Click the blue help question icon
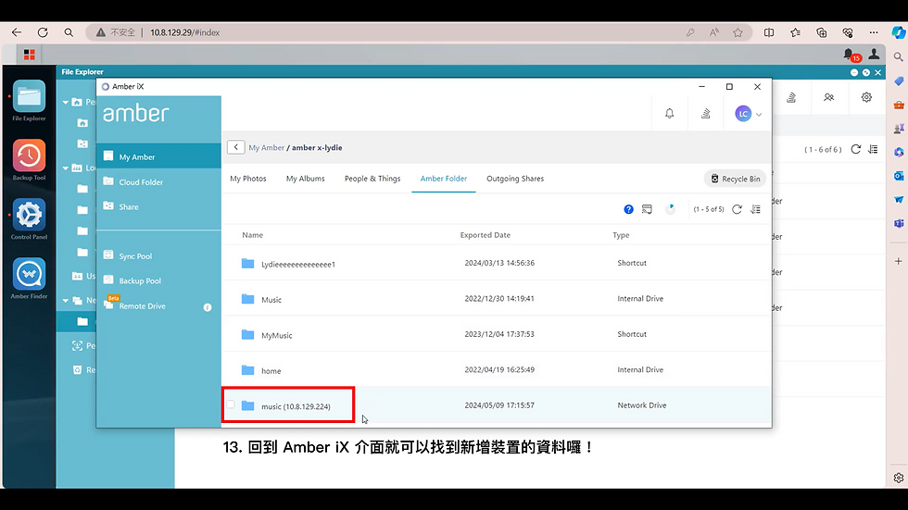 (628, 209)
